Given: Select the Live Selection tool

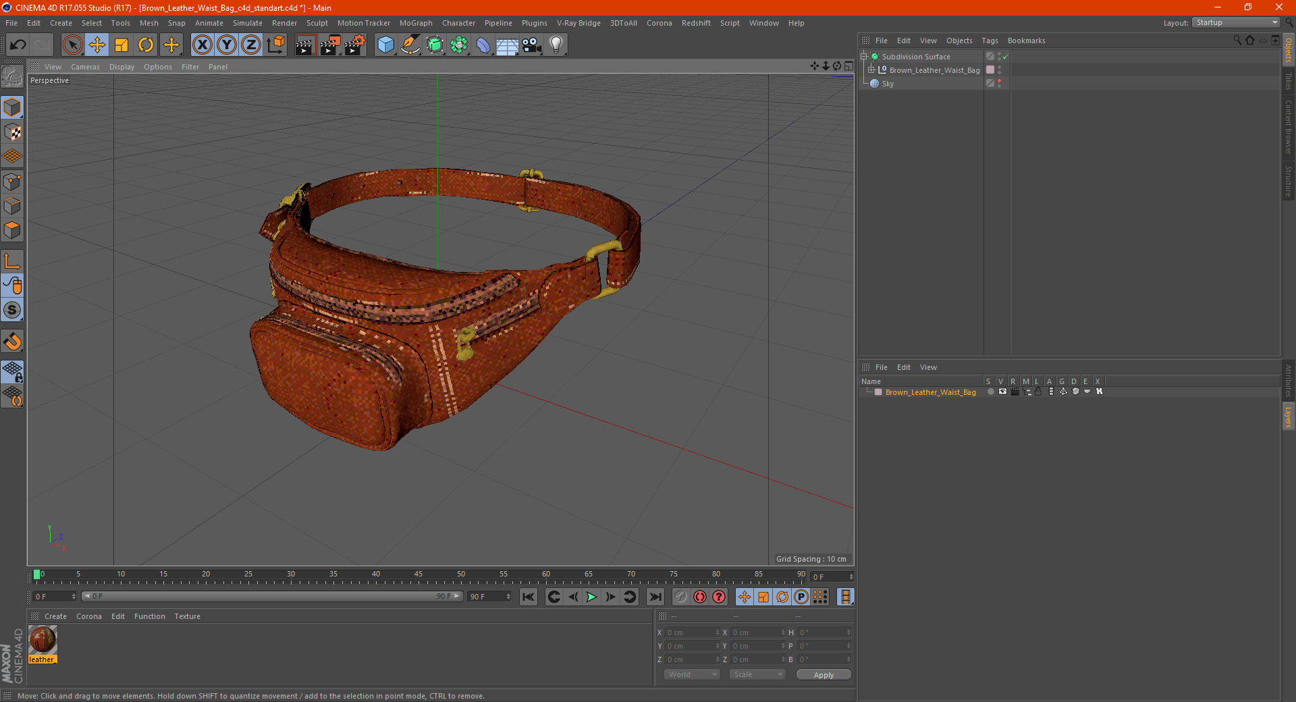Looking at the screenshot, I should [x=72, y=45].
